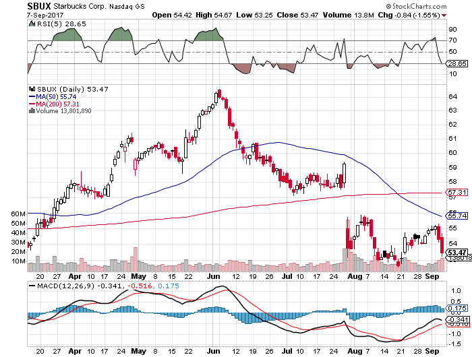Click the RSI 90 axis label
Screen dimensions: 472x357
pyautogui.click(x=452, y=30)
